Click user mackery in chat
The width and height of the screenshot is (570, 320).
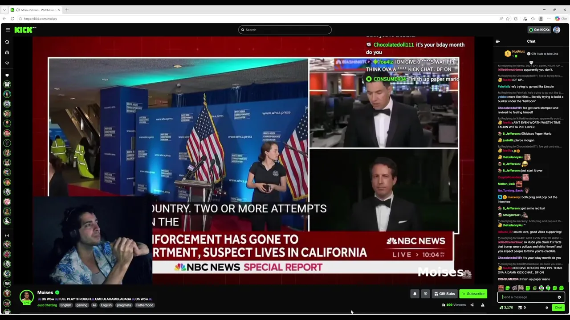pyautogui.click(x=514, y=197)
